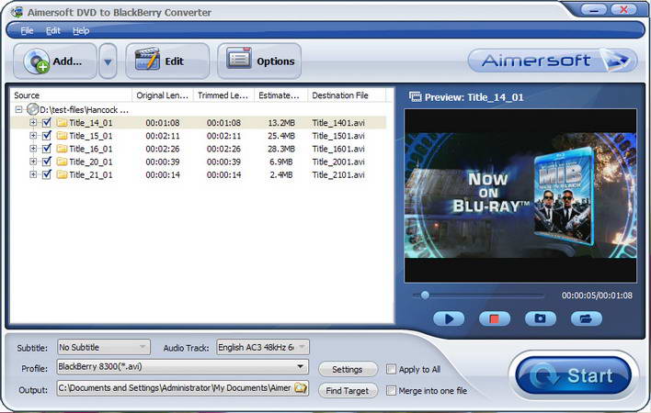Uncheck the Title_21_01 checkbox
This screenshot has width=651, height=413.
point(47,174)
